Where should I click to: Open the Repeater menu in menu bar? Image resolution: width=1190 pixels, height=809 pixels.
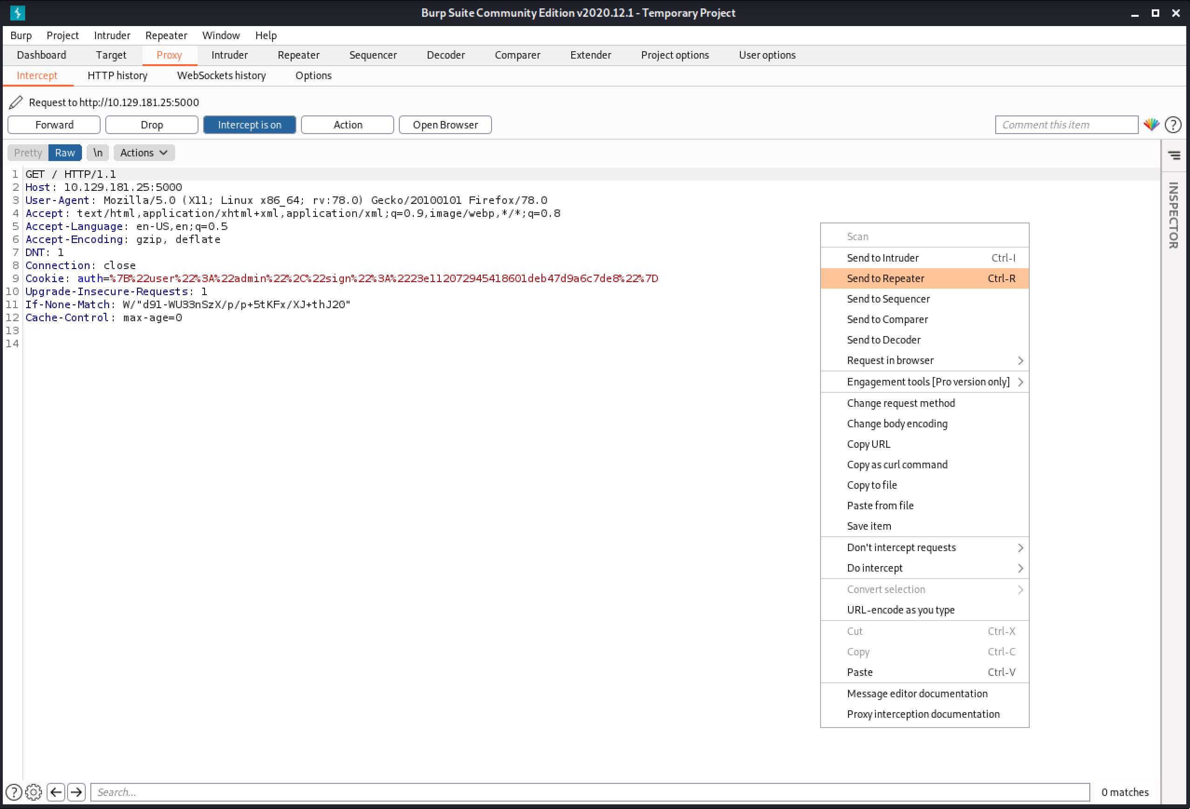[166, 35]
